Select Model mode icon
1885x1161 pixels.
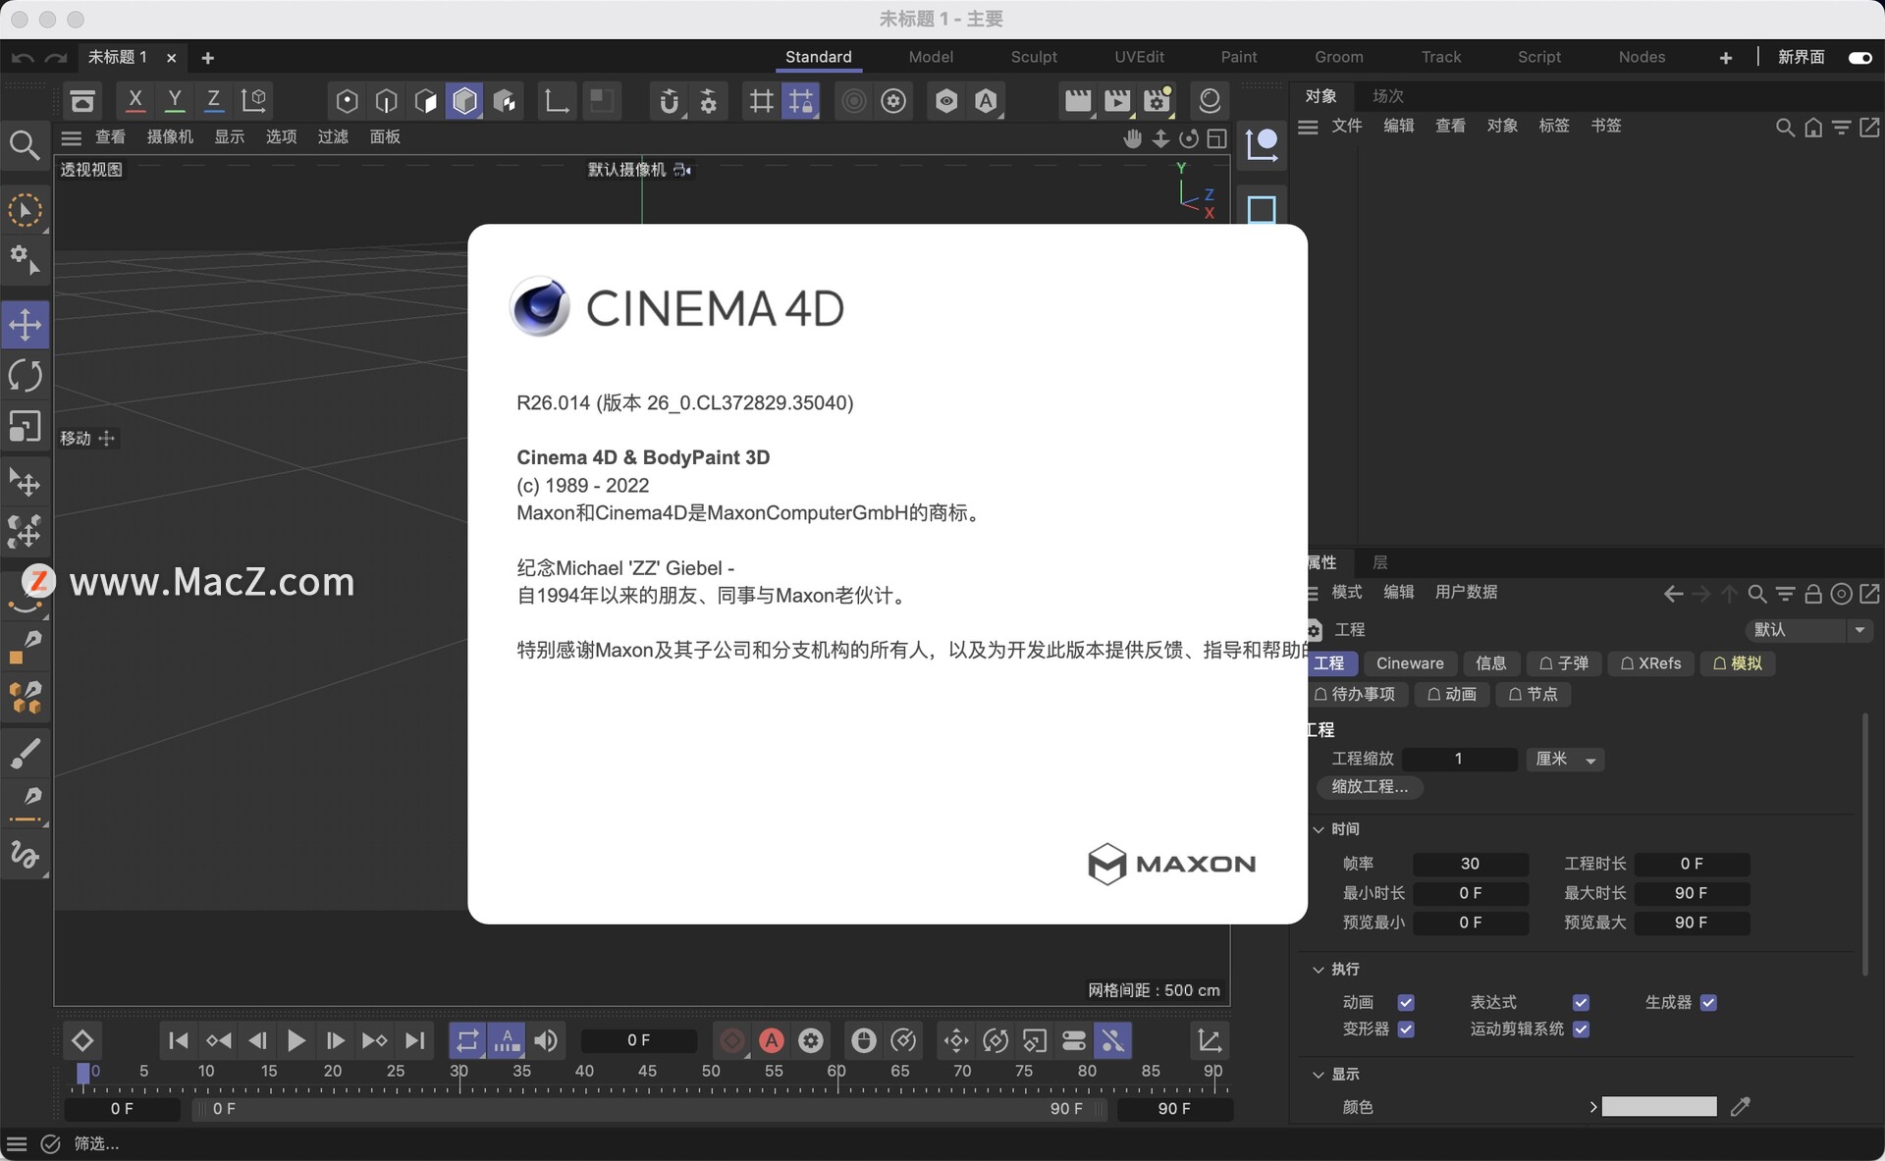point(464,101)
